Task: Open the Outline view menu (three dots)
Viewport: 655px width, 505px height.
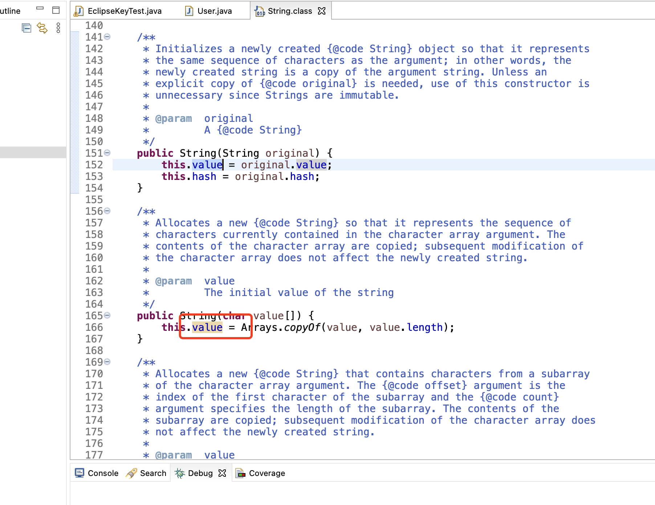Action: tap(58, 28)
